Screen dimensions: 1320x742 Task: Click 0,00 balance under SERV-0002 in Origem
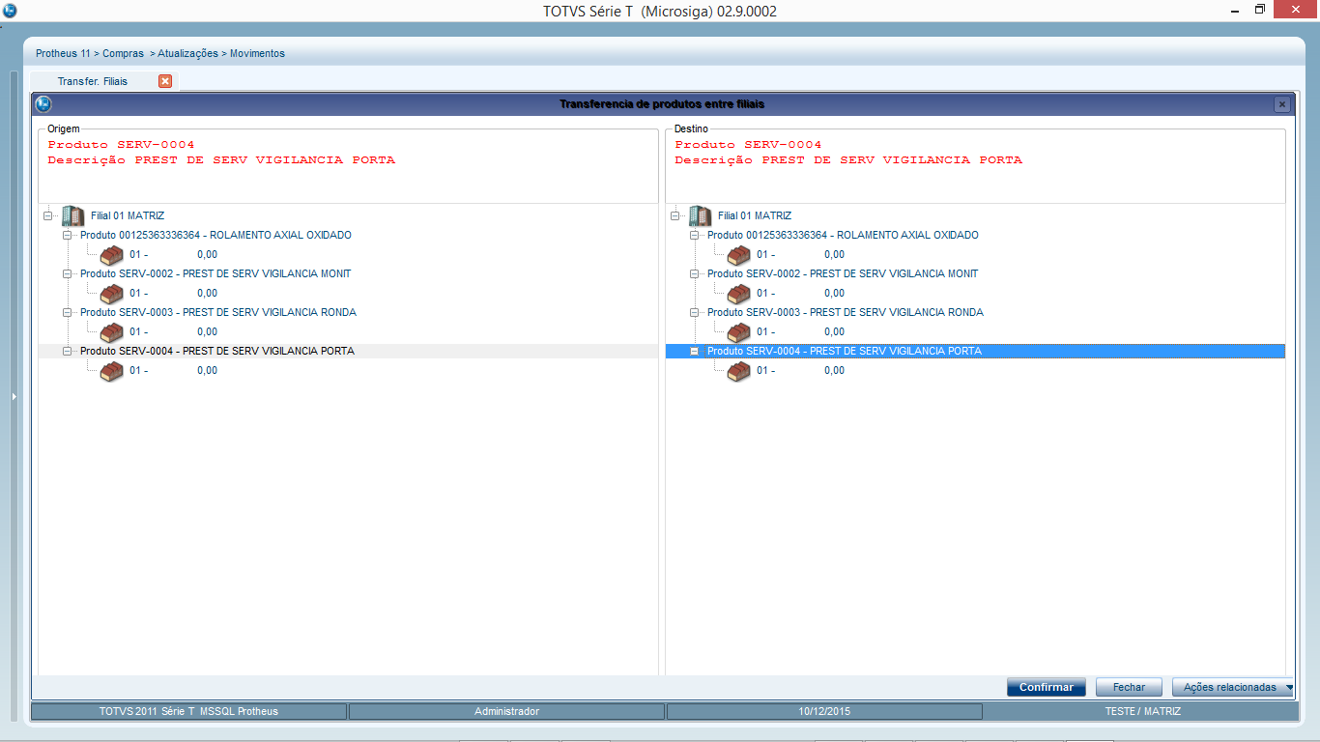[207, 293]
